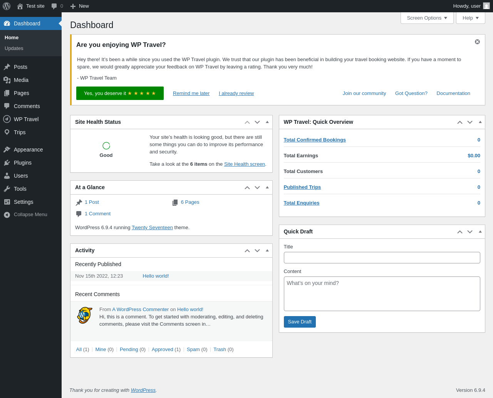Collapse the admin sidebar menu
The image size is (493, 398).
click(x=31, y=215)
